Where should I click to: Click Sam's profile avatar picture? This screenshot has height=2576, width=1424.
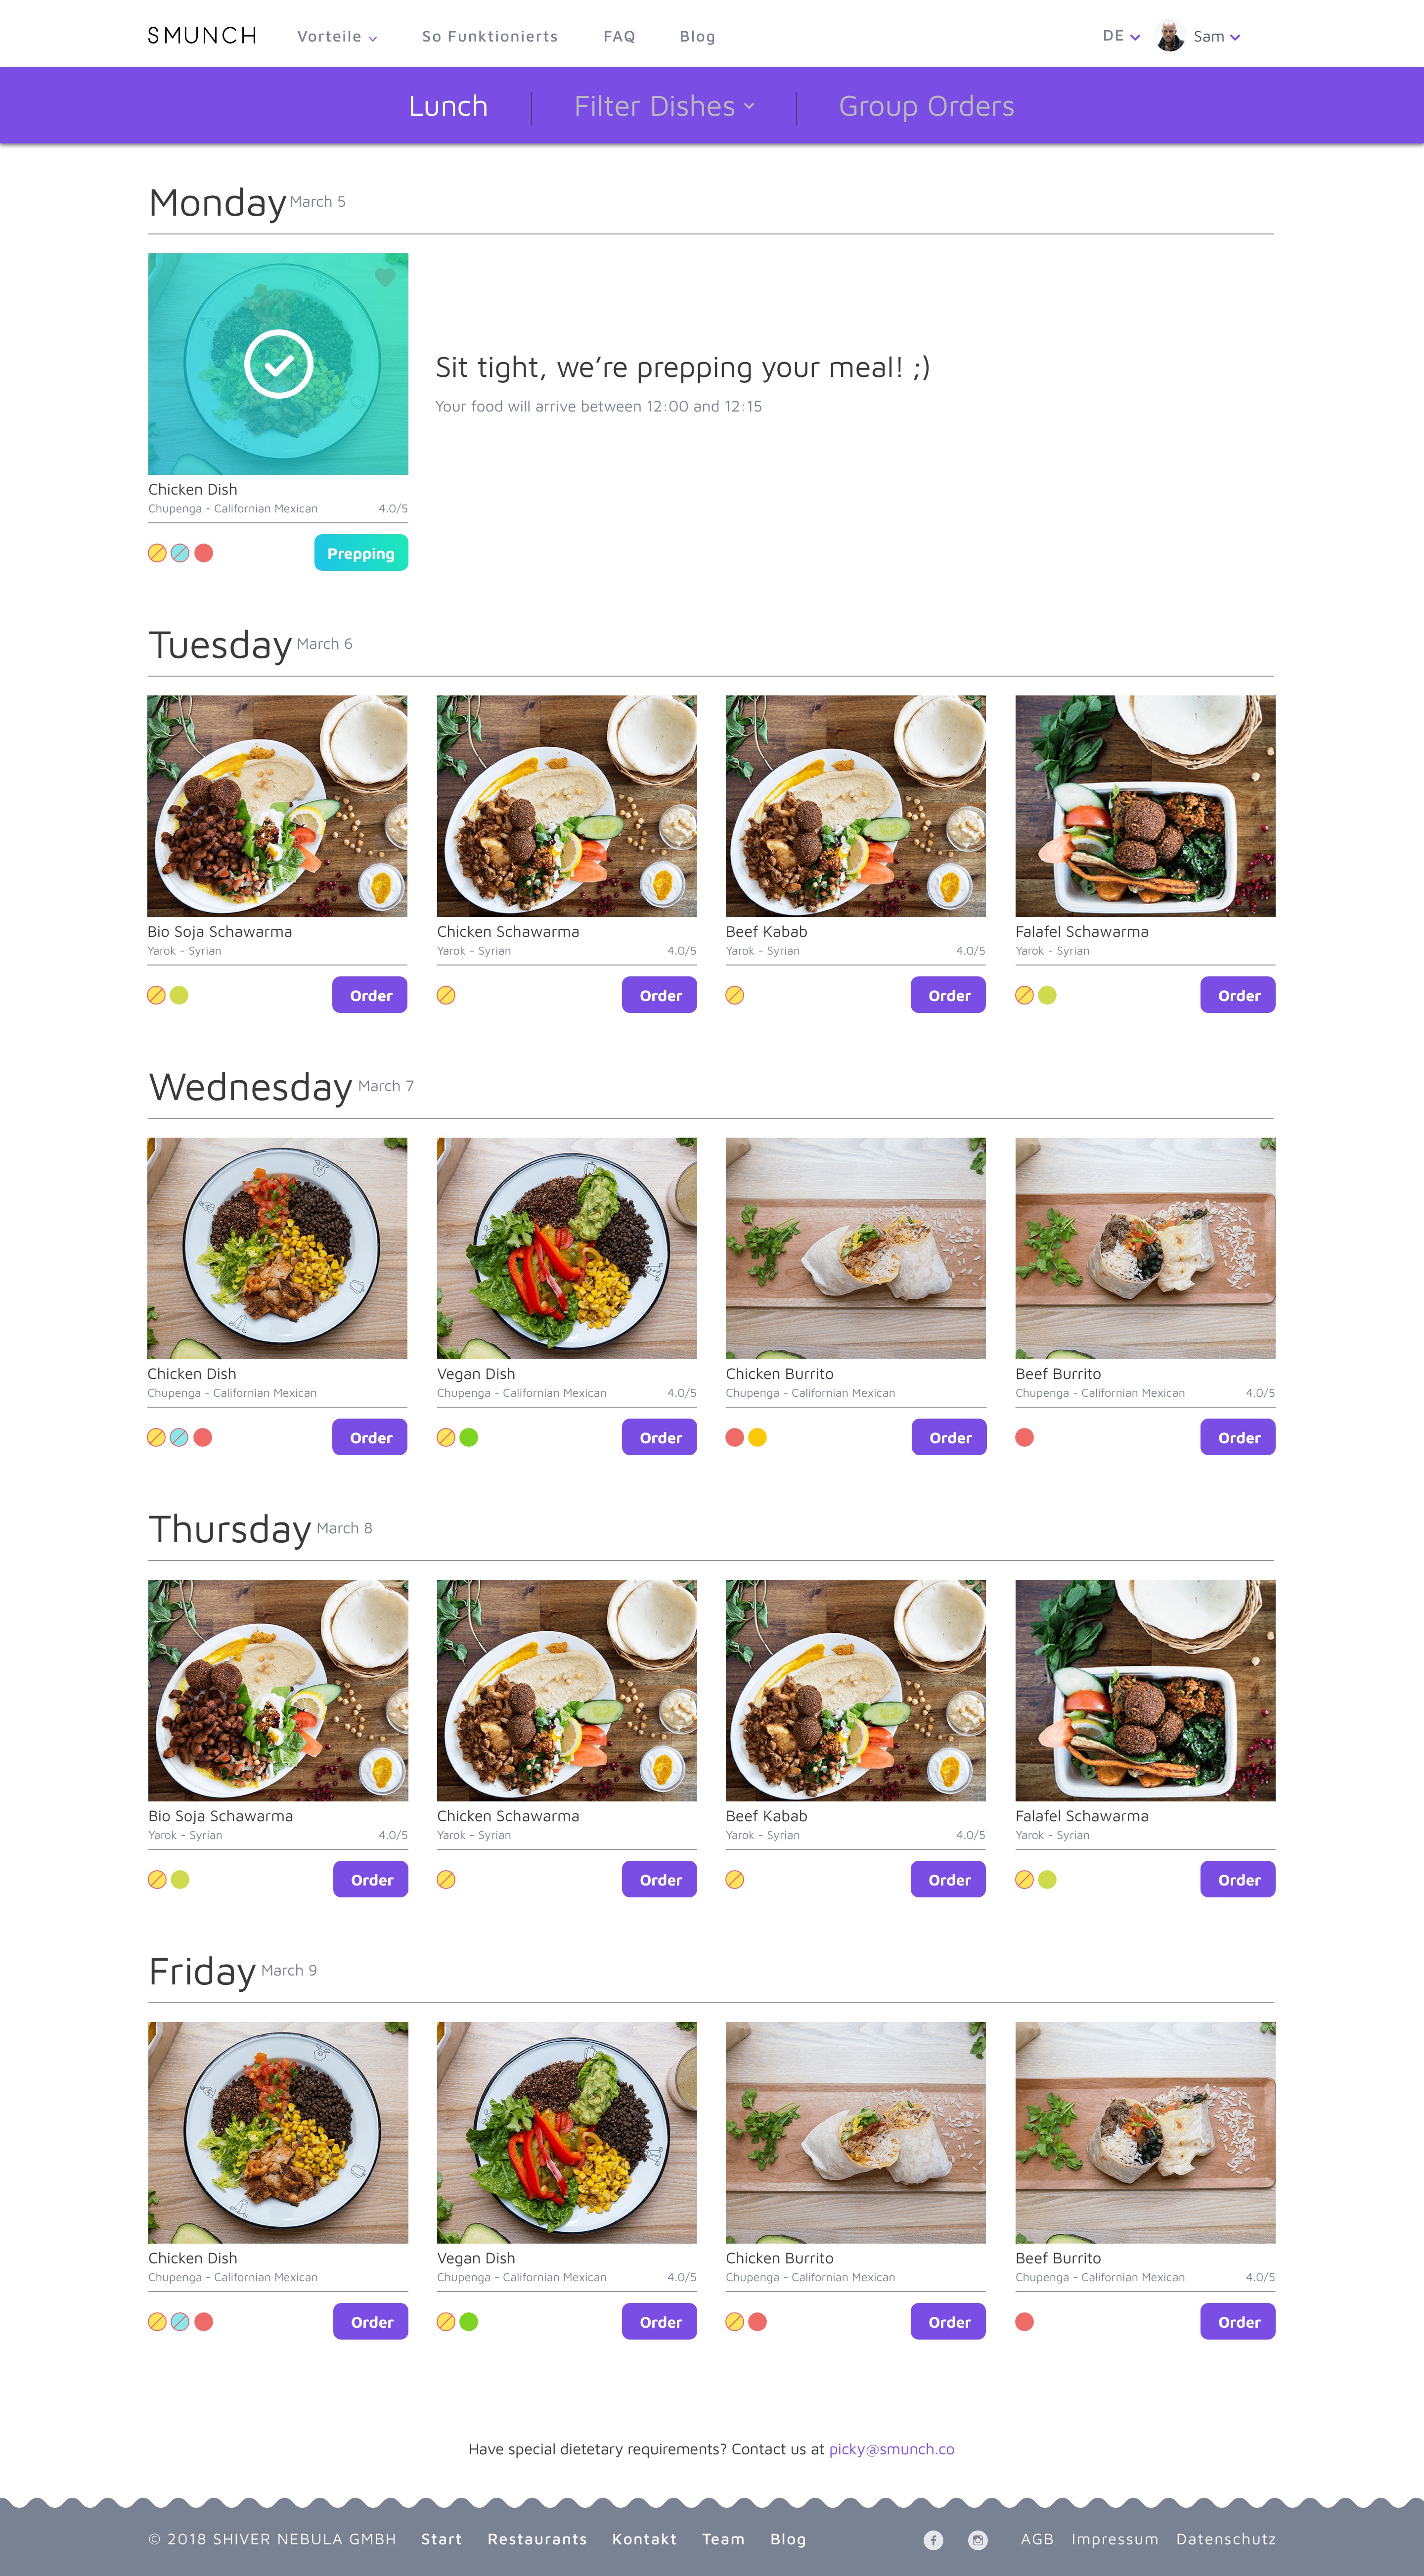point(1170,36)
